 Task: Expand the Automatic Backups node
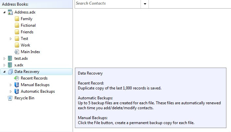pyautogui.click(x=11, y=91)
